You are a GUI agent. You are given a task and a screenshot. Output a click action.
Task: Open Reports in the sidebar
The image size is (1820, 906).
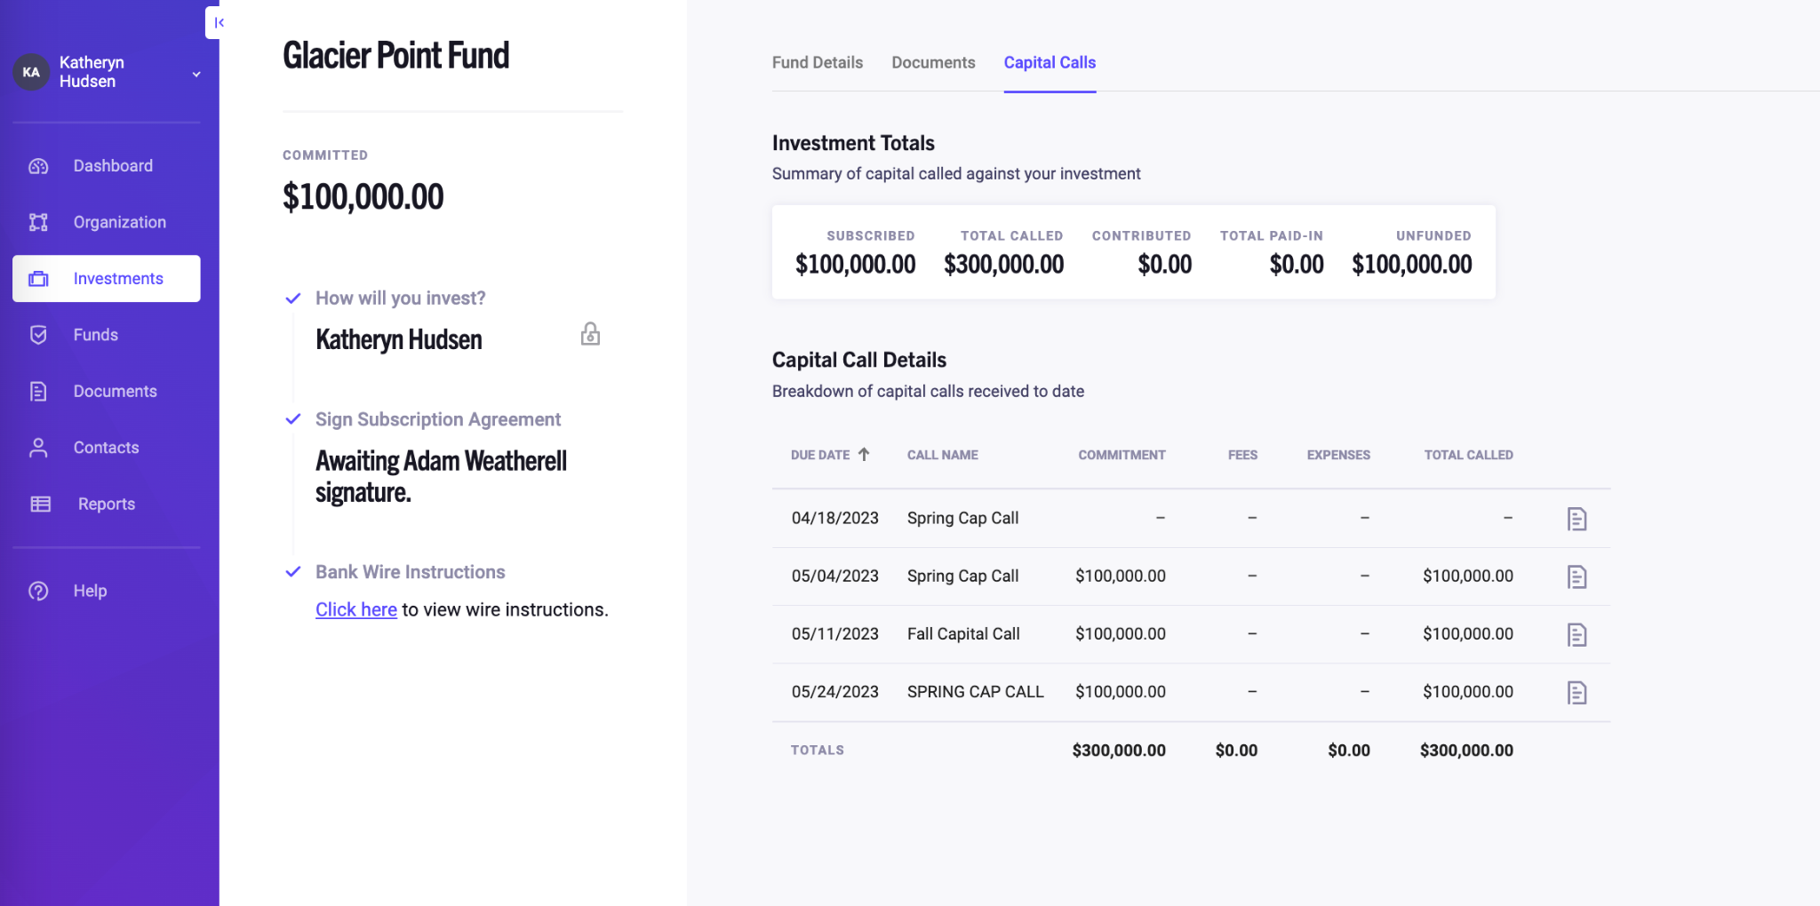pos(106,504)
